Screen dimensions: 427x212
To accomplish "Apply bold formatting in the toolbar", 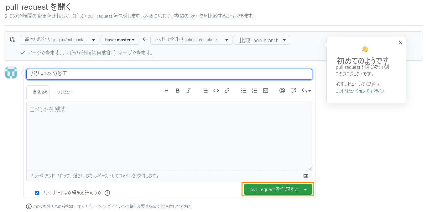I will click(x=177, y=91).
